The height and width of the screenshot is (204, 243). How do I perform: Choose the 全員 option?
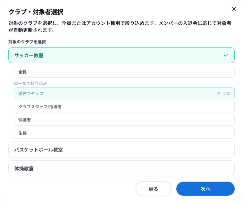click(124, 72)
